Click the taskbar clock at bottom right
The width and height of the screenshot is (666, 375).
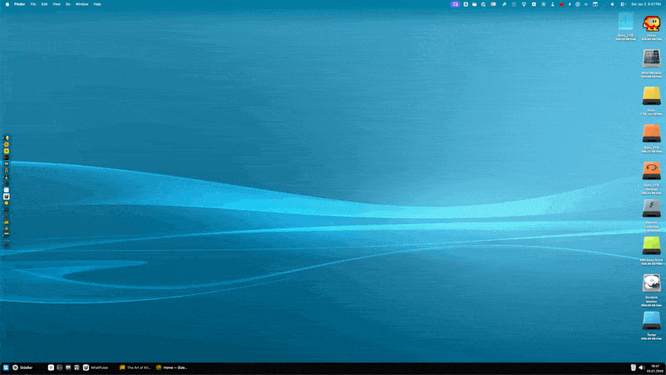pyautogui.click(x=655, y=367)
